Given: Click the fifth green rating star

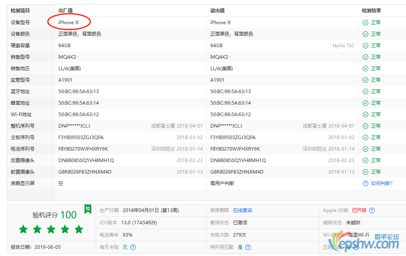Looking at the screenshot, I should [x=79, y=229].
